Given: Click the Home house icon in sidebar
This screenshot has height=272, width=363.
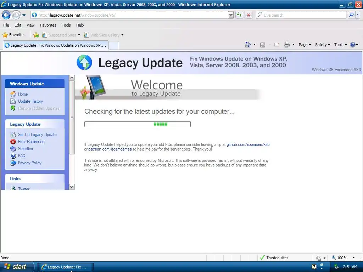Looking at the screenshot, I should coord(13,94).
